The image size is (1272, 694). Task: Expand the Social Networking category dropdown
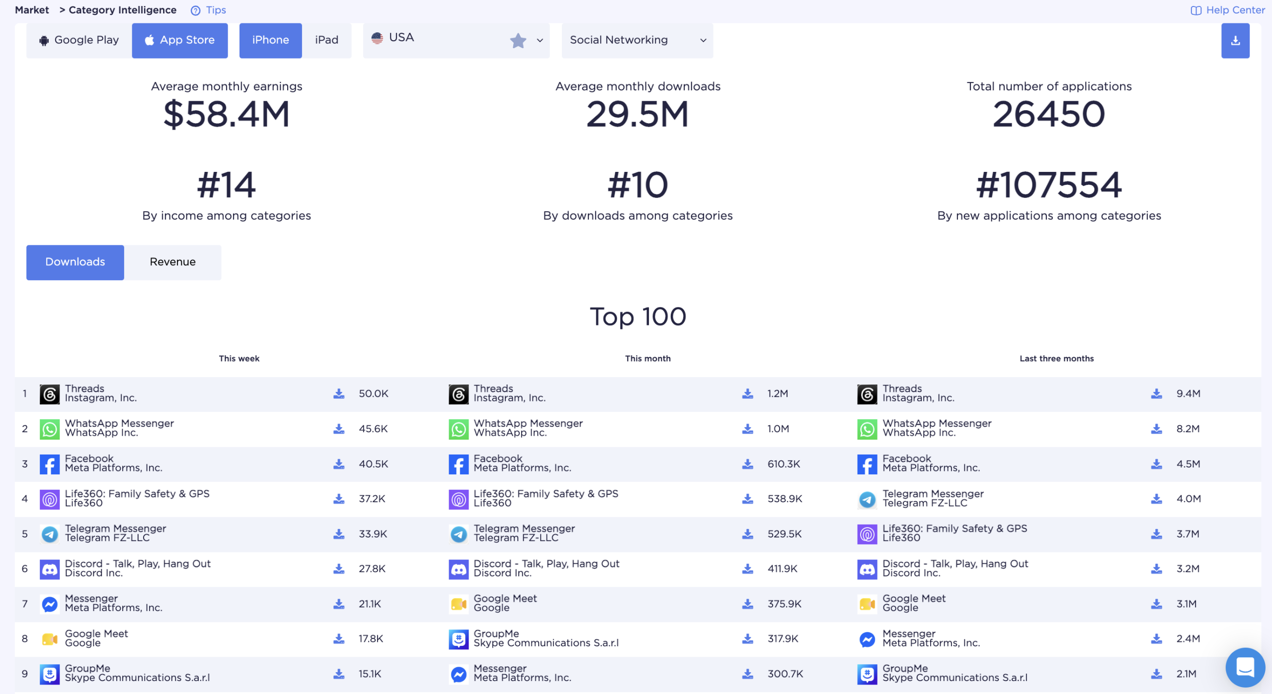click(x=637, y=41)
